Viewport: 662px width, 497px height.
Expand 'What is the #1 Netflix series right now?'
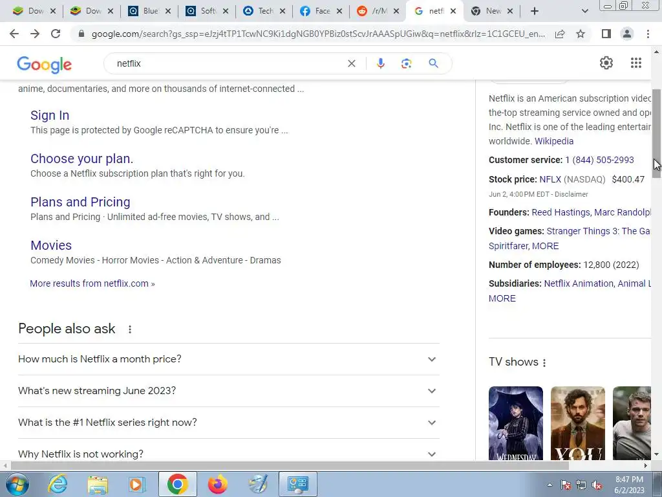coord(229,423)
